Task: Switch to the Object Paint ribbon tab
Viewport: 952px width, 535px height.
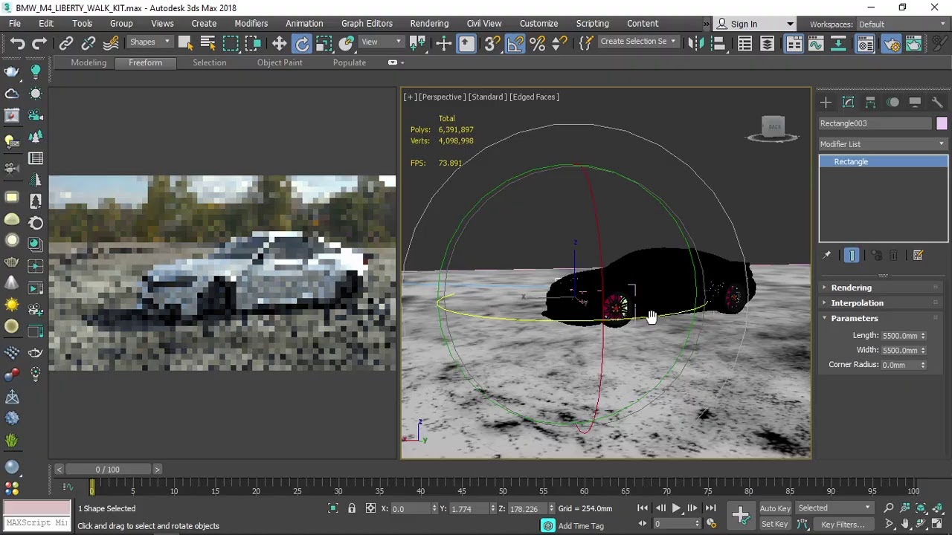Action: click(x=280, y=62)
